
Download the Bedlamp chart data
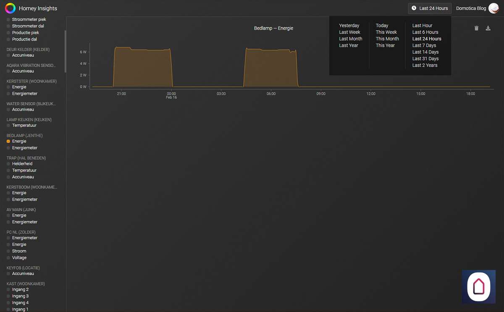tap(488, 28)
